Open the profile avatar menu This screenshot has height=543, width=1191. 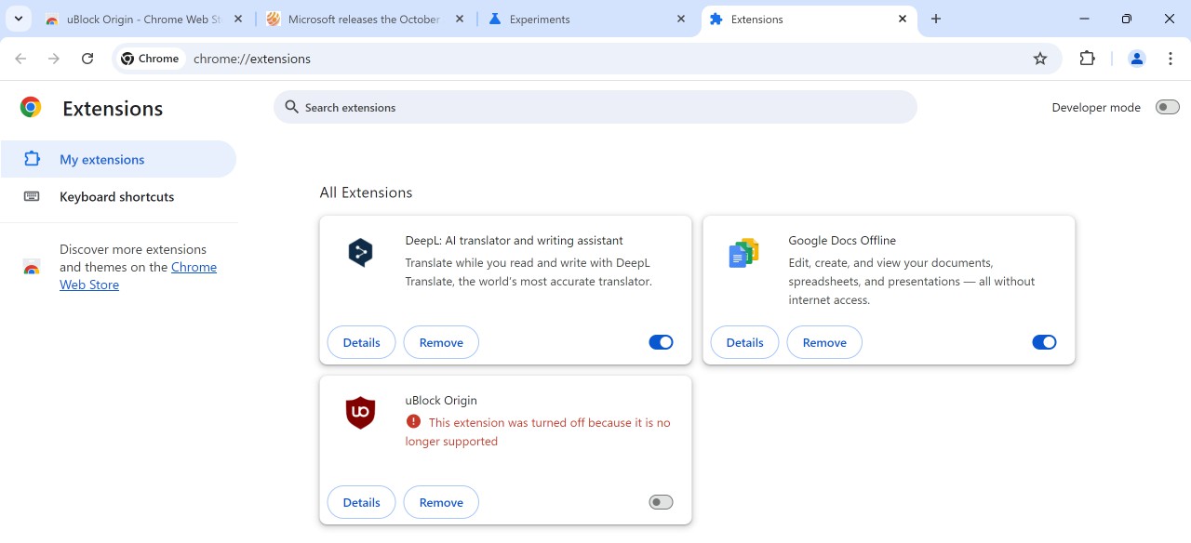tap(1136, 59)
